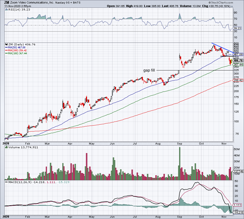
Task: Click the MA(200) 256.42 legend entry
Action: click(16, 50)
